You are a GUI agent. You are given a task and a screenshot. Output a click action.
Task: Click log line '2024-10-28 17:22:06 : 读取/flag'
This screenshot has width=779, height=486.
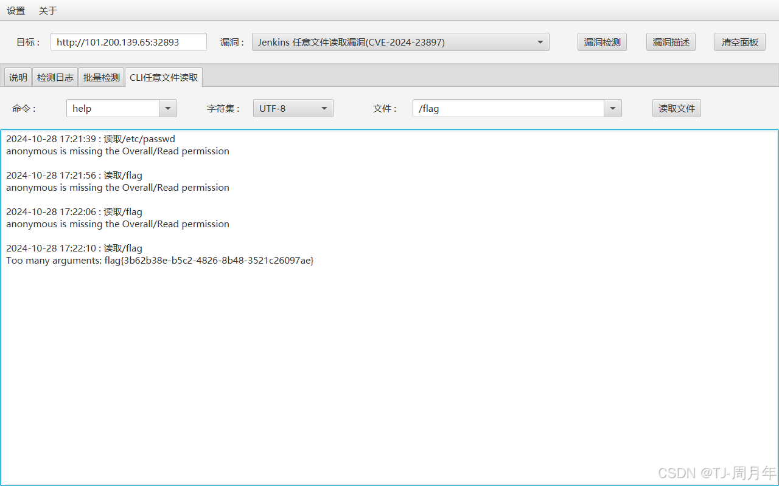coord(74,211)
